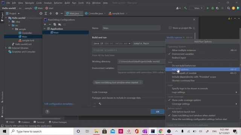241x135 pixels.
Task: Click the Run green play icon
Action: [x=207, y=8]
